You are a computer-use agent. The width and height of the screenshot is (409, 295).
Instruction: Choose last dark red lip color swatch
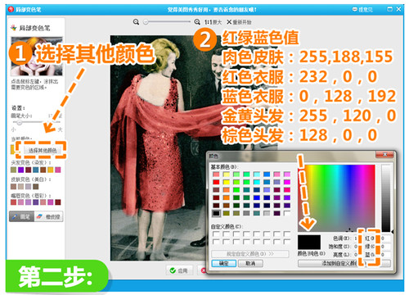click(58, 202)
